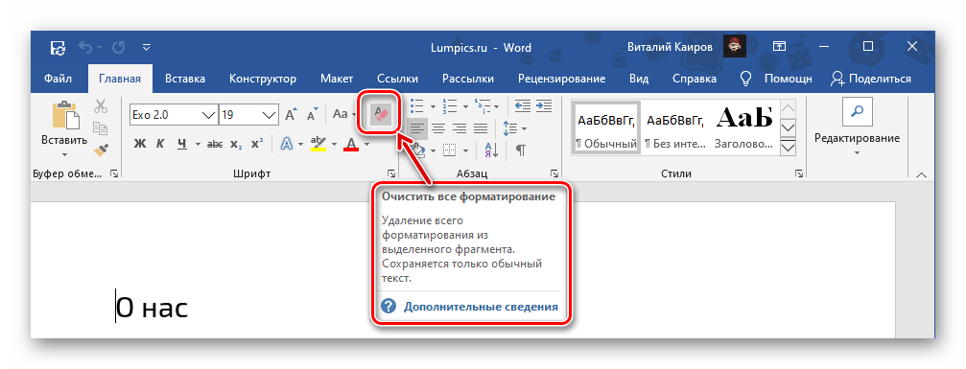This screenshot has width=966, height=369.
Task: Toggle strikethrough abc formatting
Action: point(215,144)
